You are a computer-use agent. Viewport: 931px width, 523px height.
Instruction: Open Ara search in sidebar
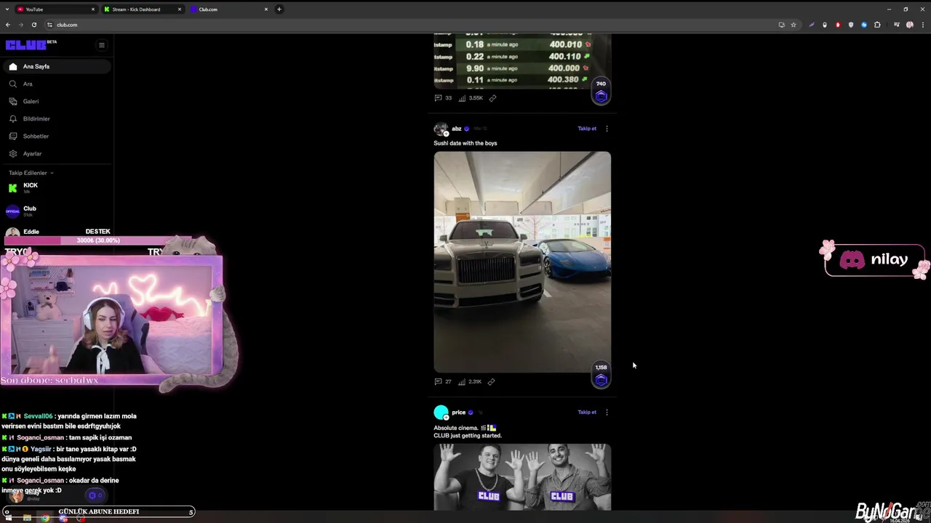click(57, 84)
